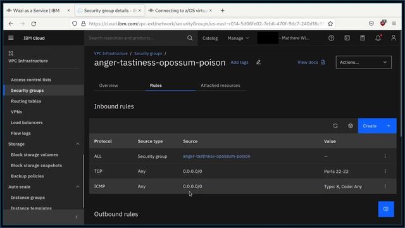The width and height of the screenshot is (405, 228).
Task: Open Load balancers in sidebar
Action: (27, 122)
